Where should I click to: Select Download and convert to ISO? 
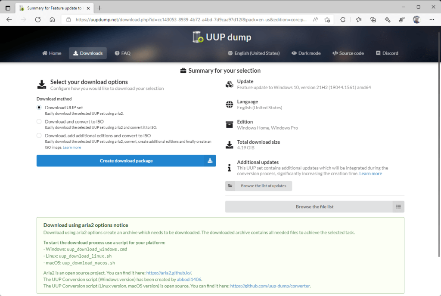39,122
